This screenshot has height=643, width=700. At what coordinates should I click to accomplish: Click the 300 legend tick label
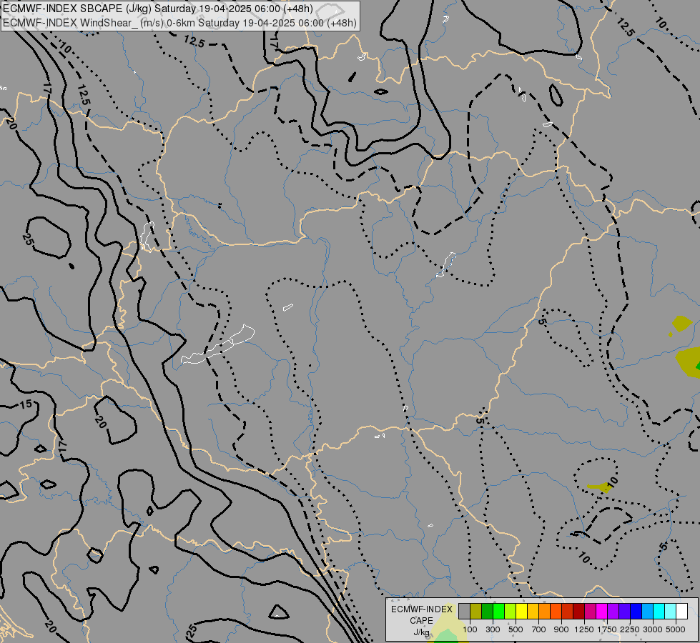point(493,629)
